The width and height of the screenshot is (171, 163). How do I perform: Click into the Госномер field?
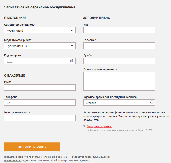tap(119, 46)
